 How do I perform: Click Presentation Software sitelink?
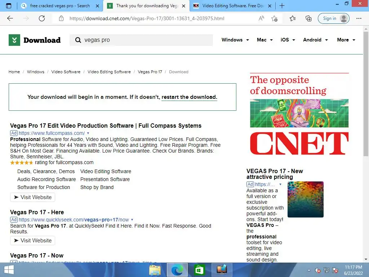(105, 180)
